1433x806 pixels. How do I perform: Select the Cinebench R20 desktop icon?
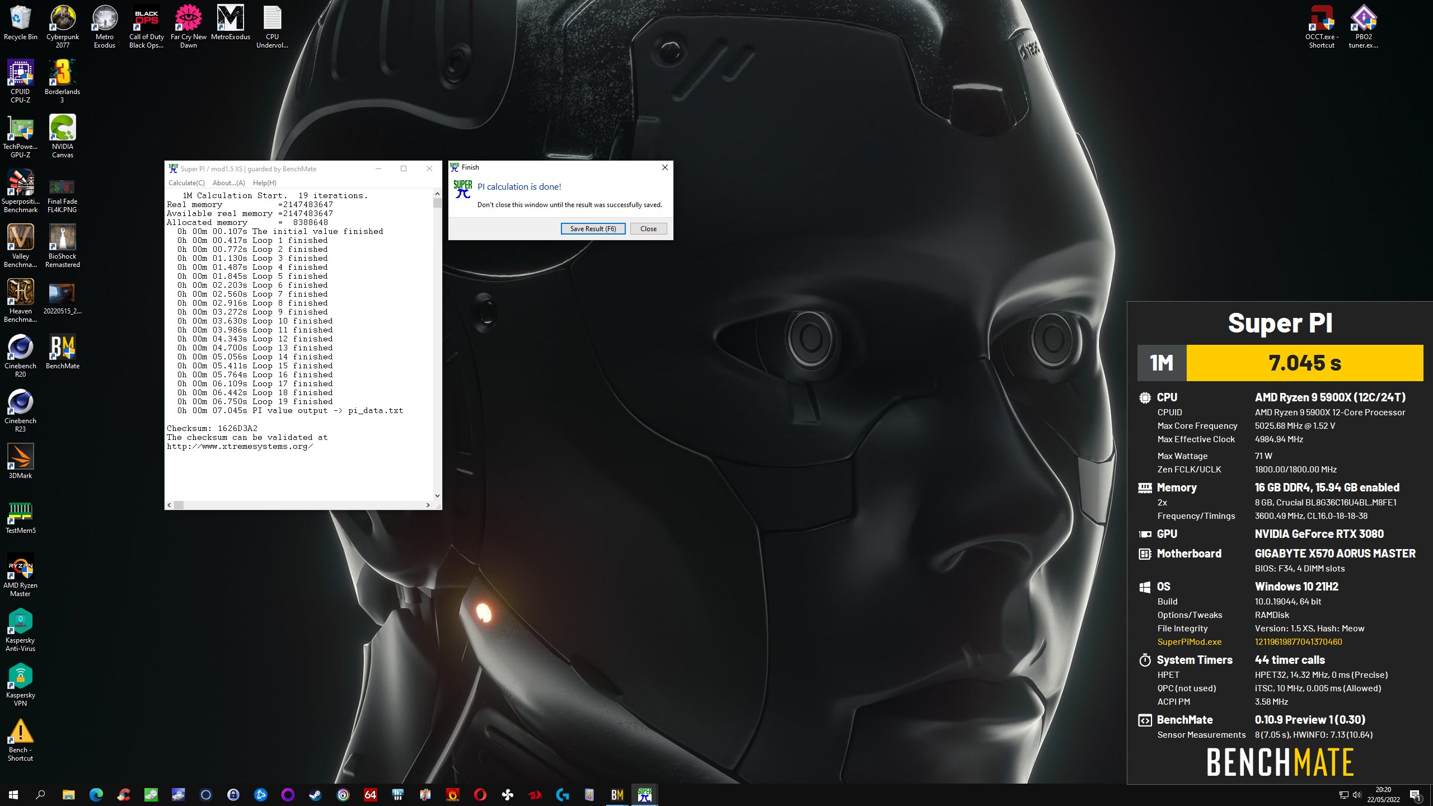pos(21,356)
